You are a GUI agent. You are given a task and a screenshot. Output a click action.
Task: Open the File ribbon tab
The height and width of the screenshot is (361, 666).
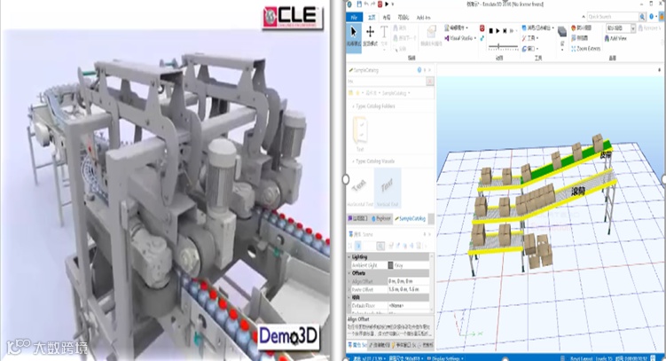coord(354,18)
